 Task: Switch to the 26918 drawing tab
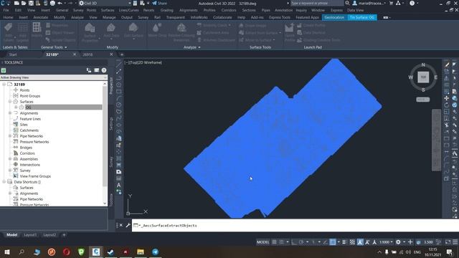pos(87,54)
